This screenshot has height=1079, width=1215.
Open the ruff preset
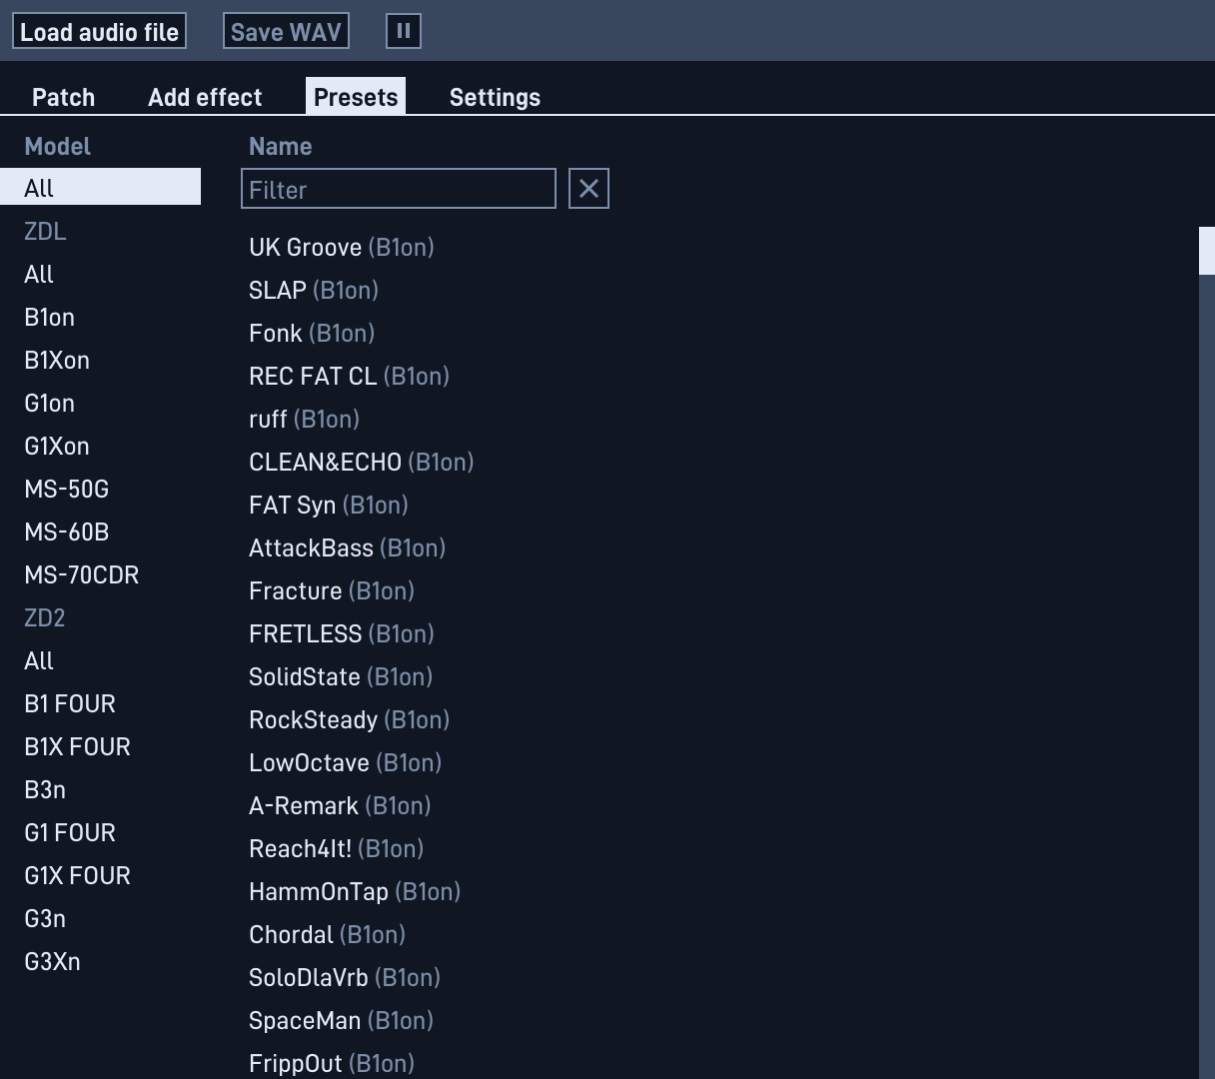(x=304, y=419)
